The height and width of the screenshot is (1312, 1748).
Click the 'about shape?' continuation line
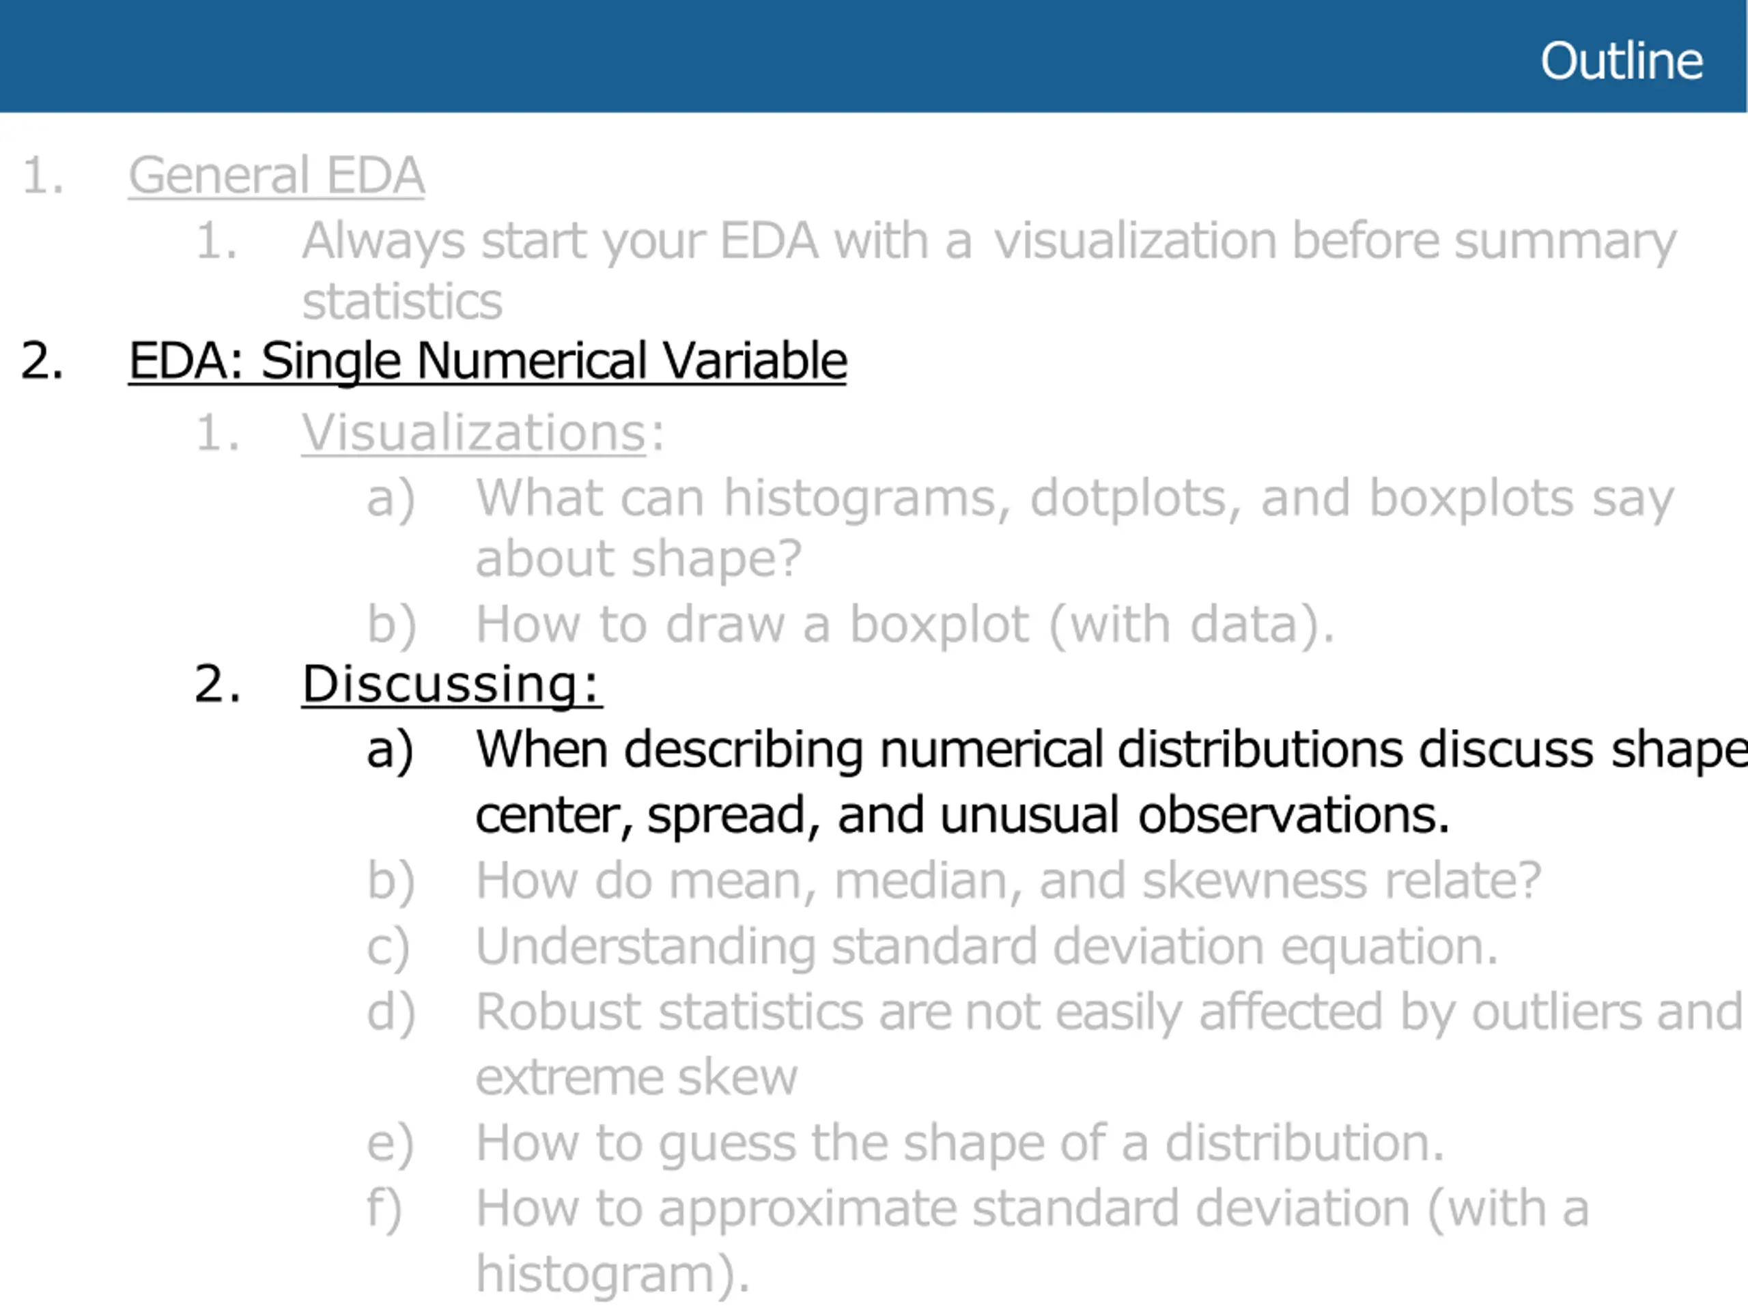638,559
